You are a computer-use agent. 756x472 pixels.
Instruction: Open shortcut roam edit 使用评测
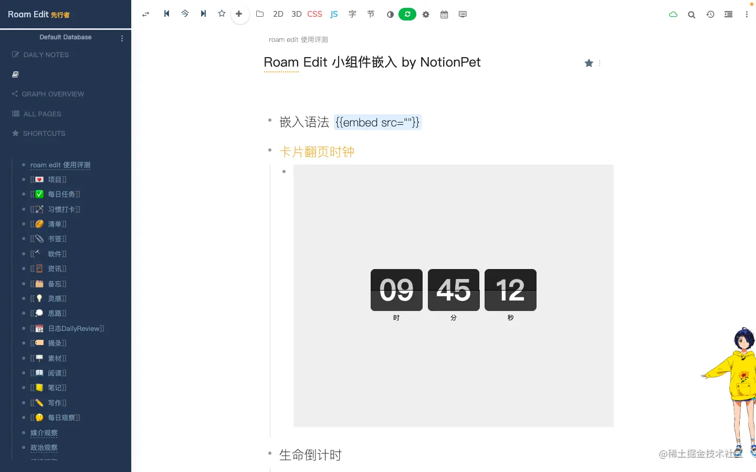click(60, 165)
